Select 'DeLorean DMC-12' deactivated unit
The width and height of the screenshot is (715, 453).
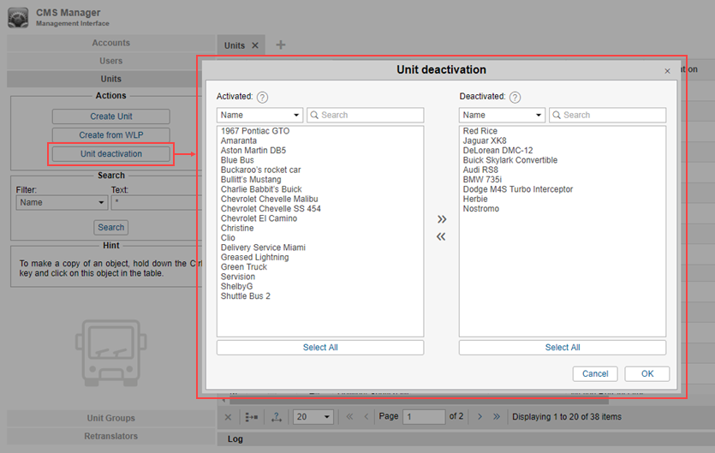pos(498,151)
